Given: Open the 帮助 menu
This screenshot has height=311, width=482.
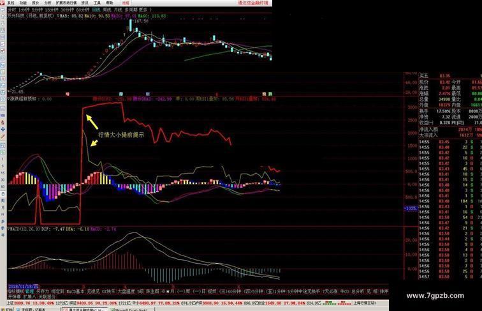Looking at the screenshot, I should click(110, 3).
